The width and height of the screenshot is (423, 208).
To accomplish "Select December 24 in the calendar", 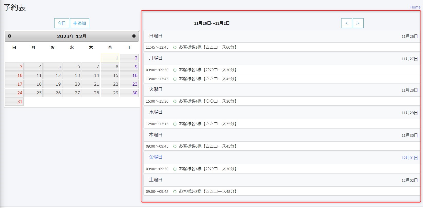I will tap(14, 93).
